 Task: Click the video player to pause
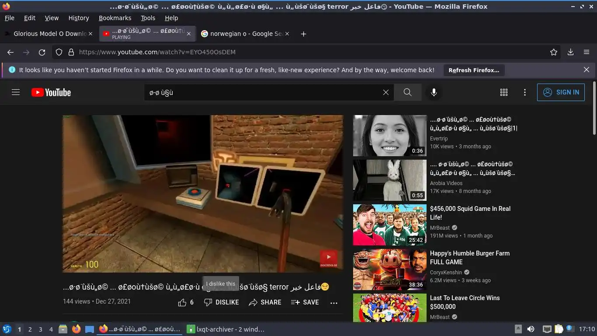pos(203,193)
